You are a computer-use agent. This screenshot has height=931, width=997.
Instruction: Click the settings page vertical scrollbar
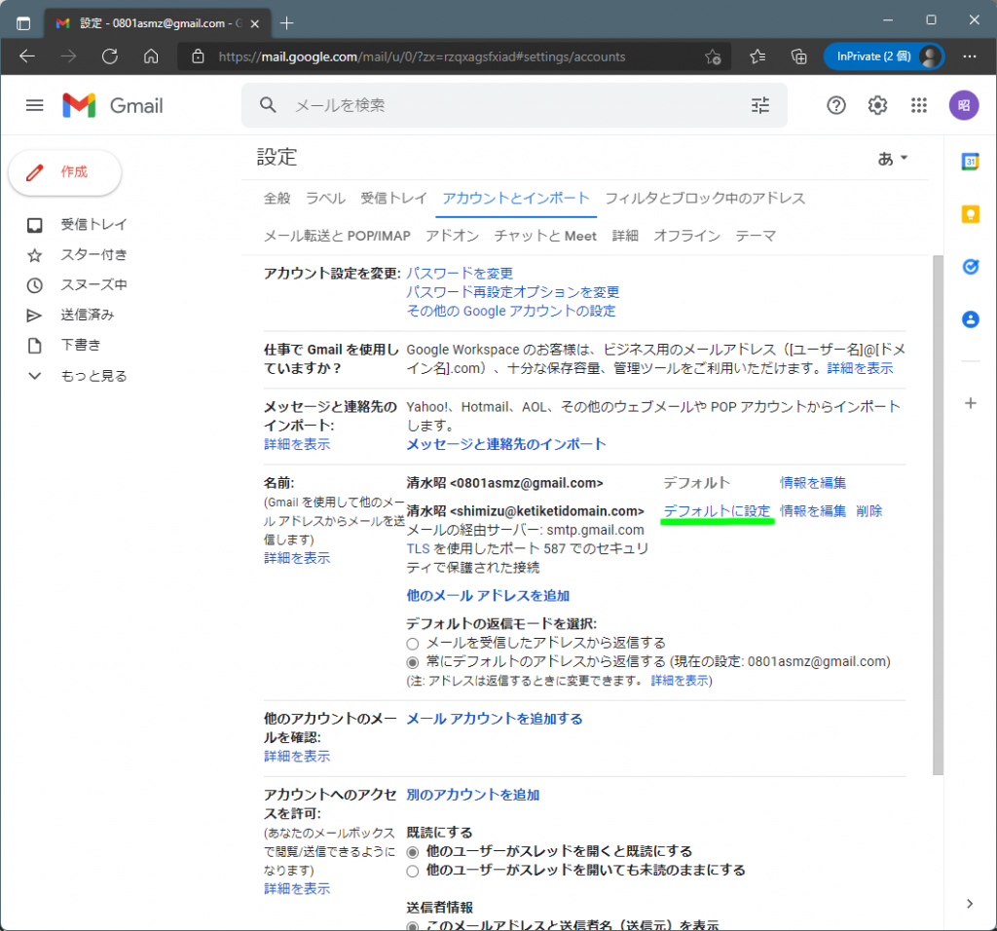click(x=938, y=515)
